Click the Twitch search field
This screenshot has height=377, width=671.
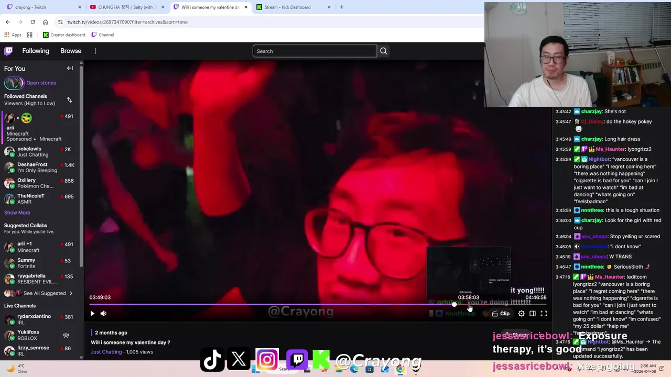pyautogui.click(x=315, y=51)
